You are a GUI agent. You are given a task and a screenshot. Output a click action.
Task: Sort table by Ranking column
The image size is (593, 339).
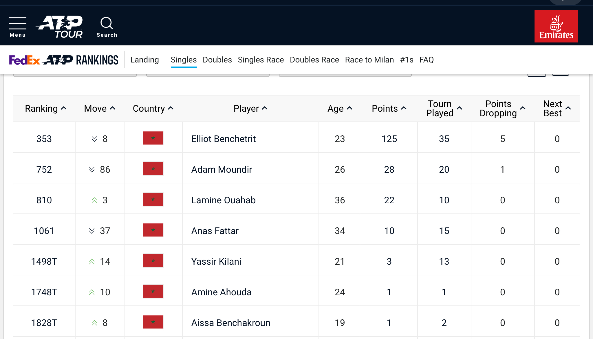click(46, 108)
